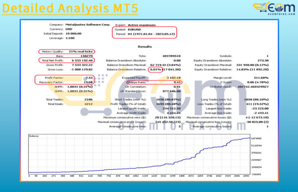Click Short Trades value "1056 (80.87%)"
Image resolution: width=298 pixels, height=192 pixels.
click(x=168, y=100)
